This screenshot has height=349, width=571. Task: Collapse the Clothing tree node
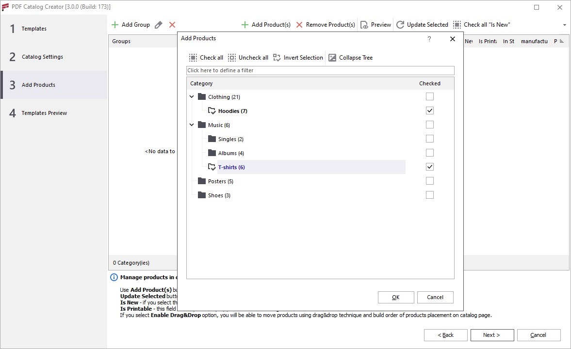192,97
